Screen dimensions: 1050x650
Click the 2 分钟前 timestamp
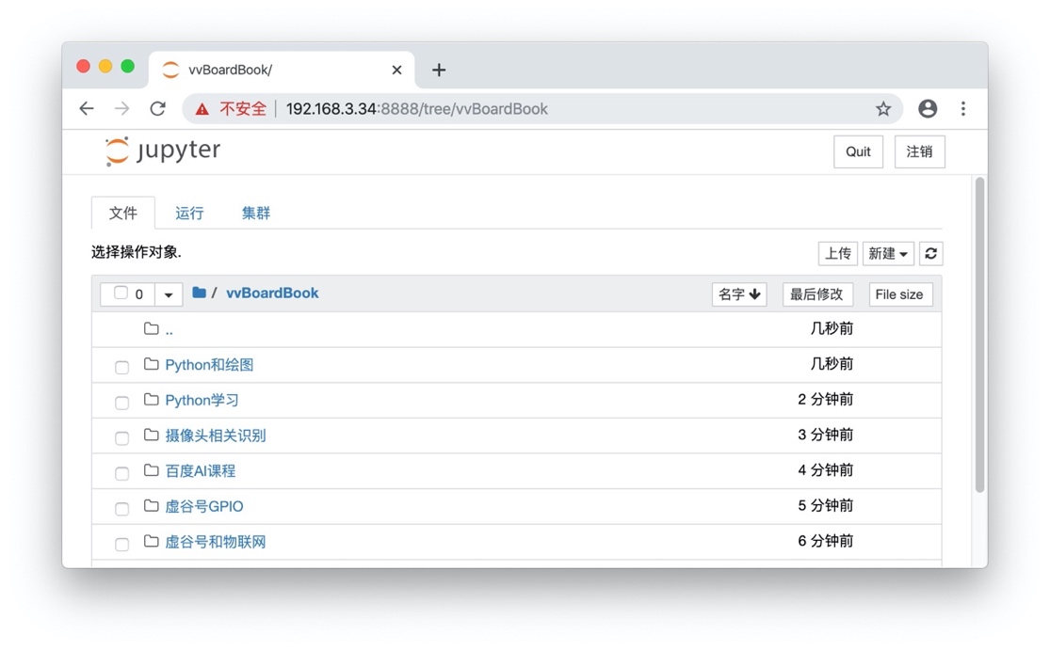click(825, 399)
